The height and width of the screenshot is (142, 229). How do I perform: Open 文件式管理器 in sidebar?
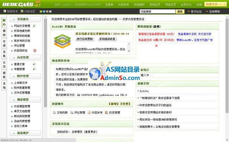pyautogui.click(x=22, y=93)
